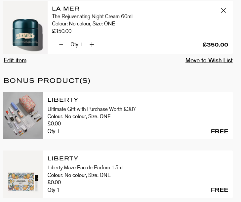Click the Qty 1 field for La Mer
This screenshot has width=241, height=202.
pyautogui.click(x=76, y=45)
